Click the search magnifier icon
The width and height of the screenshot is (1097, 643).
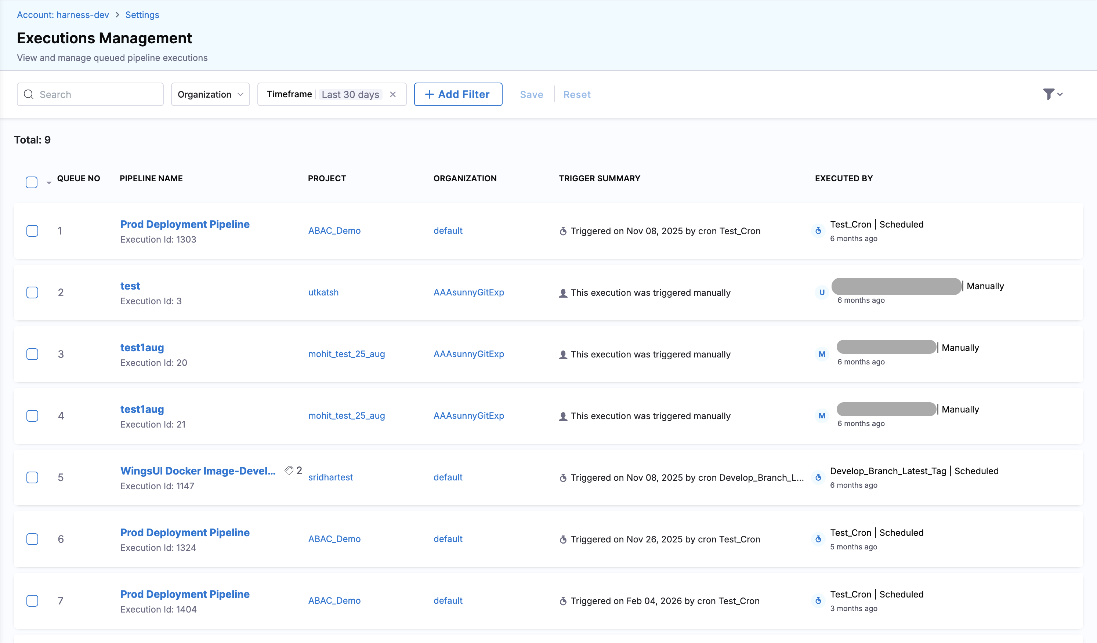[29, 94]
